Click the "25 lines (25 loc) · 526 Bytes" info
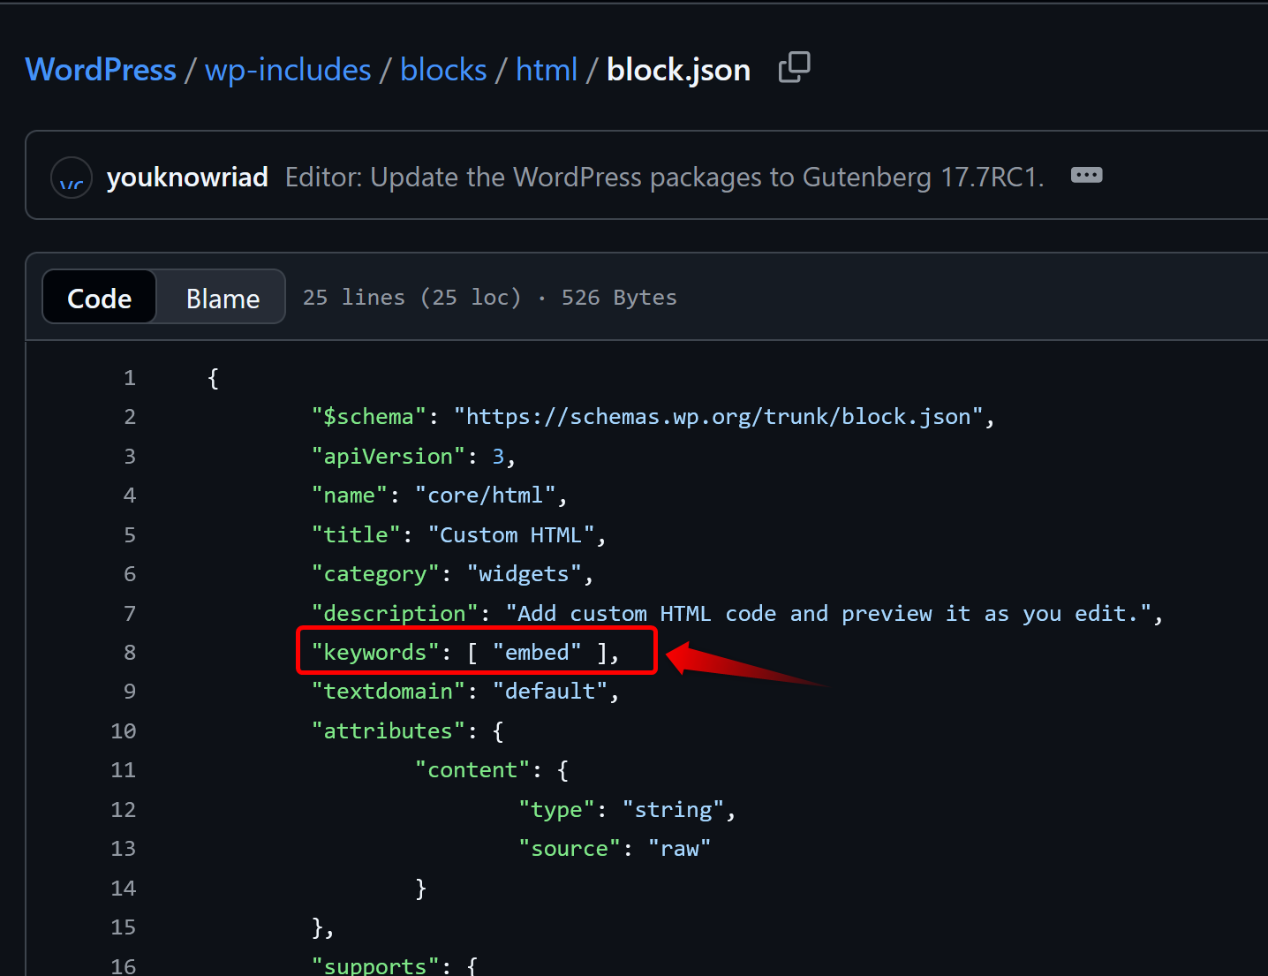Image resolution: width=1268 pixels, height=976 pixels. pyautogui.click(x=490, y=298)
